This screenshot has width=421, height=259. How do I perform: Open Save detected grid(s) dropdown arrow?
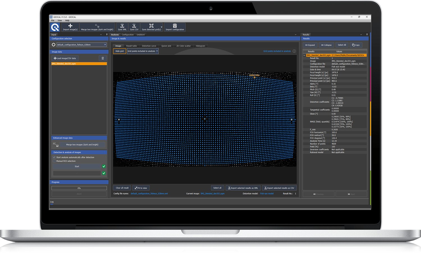161,27
